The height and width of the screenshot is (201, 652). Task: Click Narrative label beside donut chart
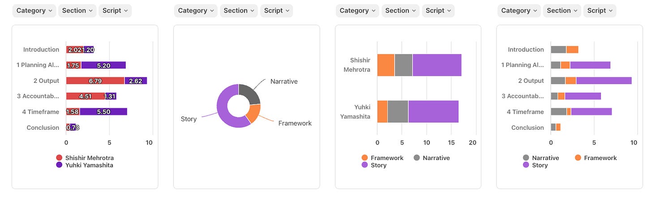point(284,82)
